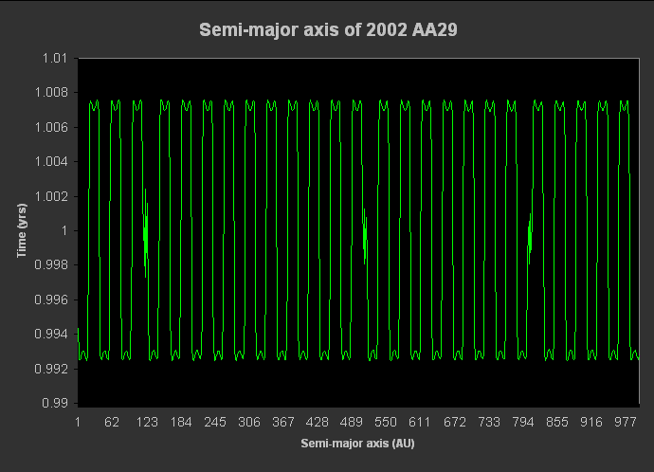Click the x-axis tick value 611
This screenshot has width=654, height=472.
pos(420,423)
